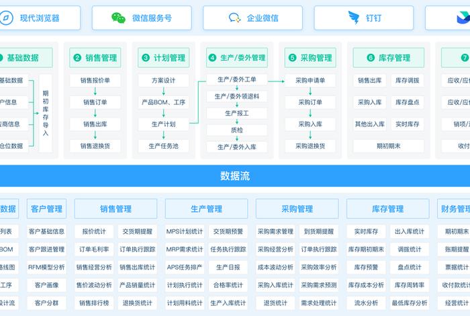Click the vertical 期初库存导入 box
The image size is (470, 316).
point(46,113)
